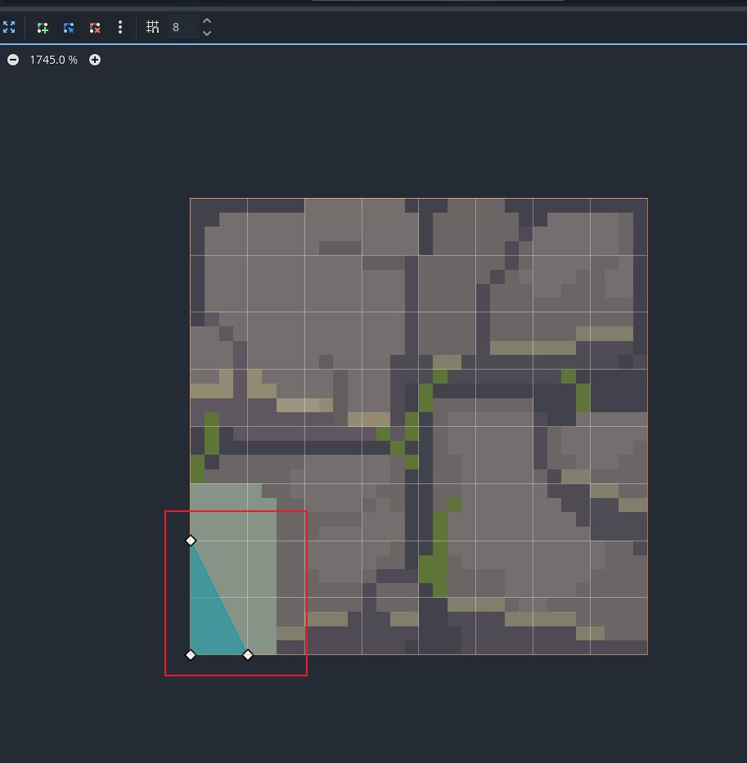747x763 pixels.
Task: Select the bottom-right polygon vertex handle
Action: click(248, 655)
